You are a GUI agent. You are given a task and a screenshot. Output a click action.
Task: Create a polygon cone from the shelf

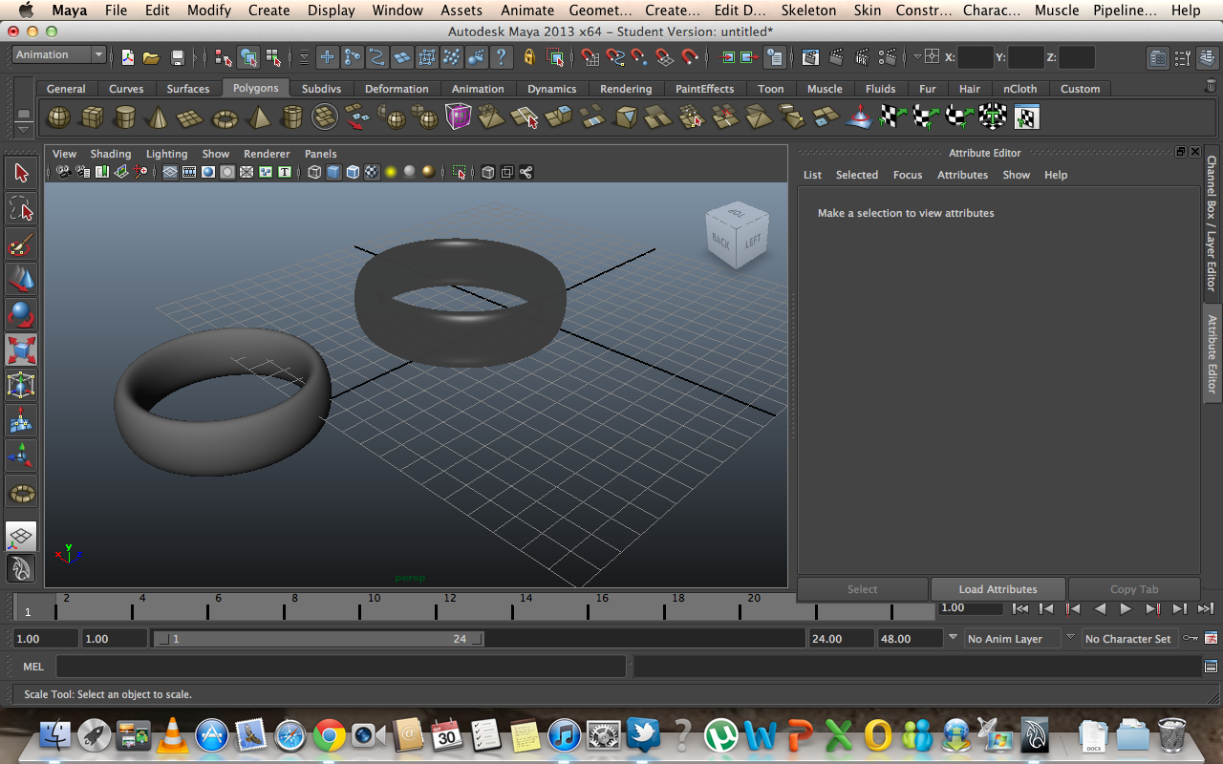(x=156, y=117)
